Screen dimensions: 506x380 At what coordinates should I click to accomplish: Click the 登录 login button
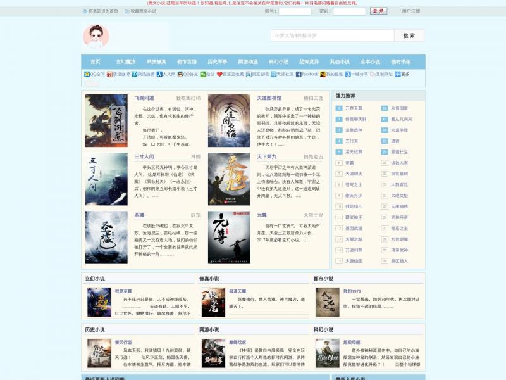click(378, 11)
